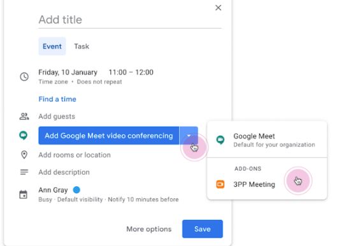Switch to the Task tab
This screenshot has height=246, width=360.
coord(82,47)
